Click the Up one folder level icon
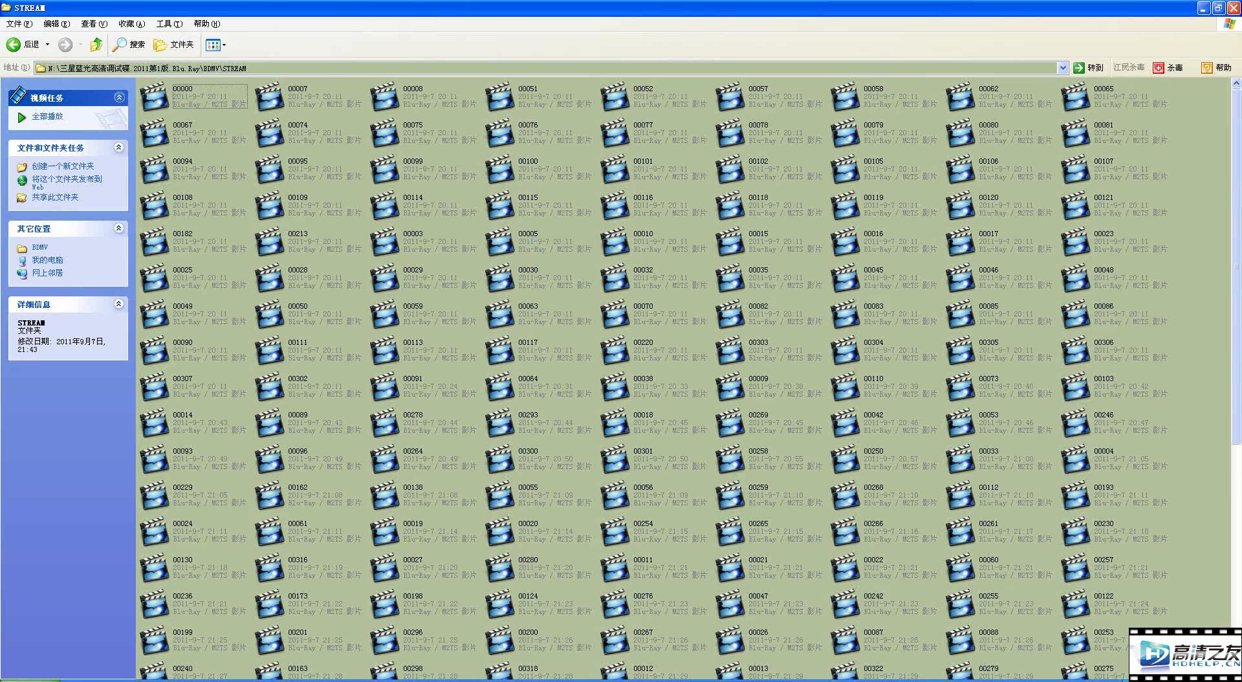1242x682 pixels. (96, 45)
